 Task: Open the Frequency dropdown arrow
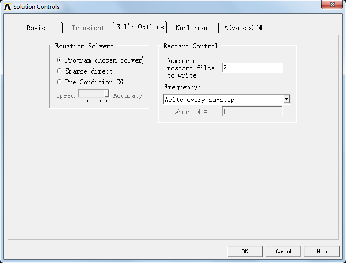click(x=286, y=99)
